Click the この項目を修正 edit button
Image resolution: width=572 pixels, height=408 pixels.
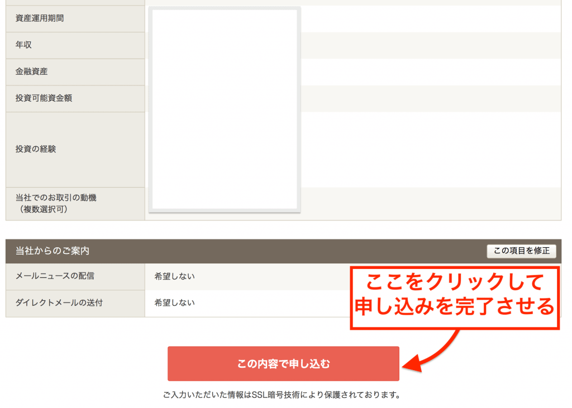click(521, 251)
